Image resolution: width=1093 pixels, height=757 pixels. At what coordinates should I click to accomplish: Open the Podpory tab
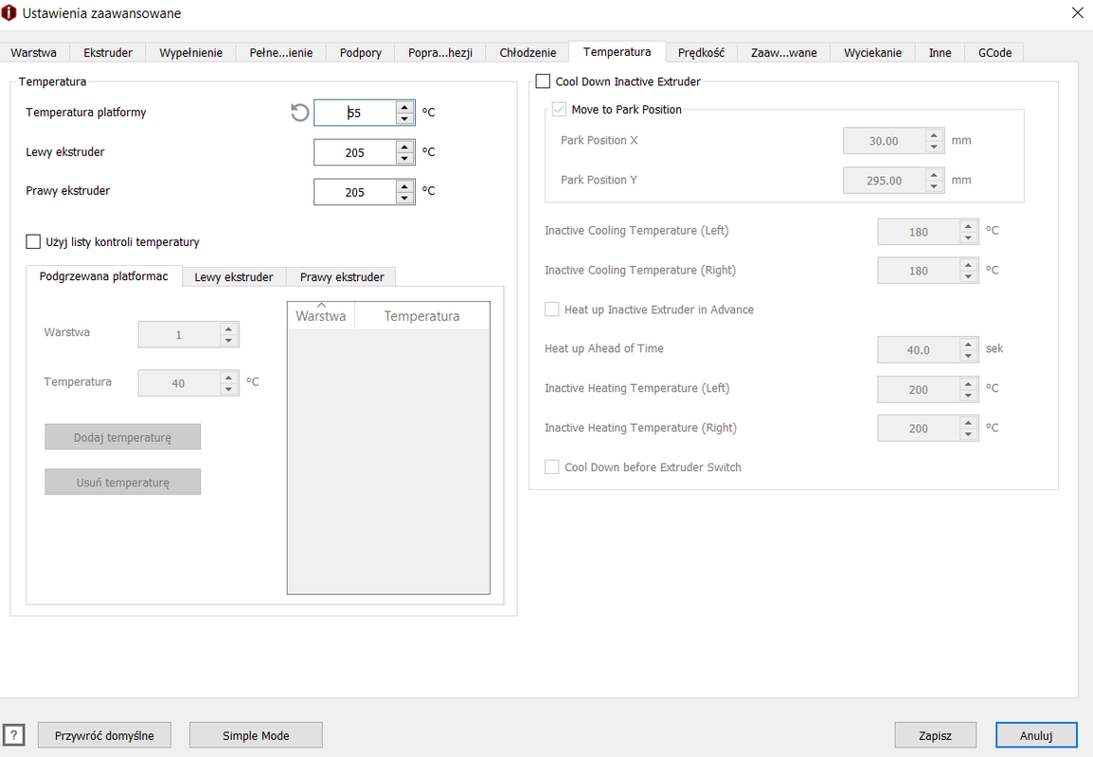[360, 52]
